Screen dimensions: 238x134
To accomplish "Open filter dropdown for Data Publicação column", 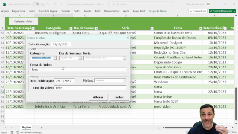I will point(225,28).
